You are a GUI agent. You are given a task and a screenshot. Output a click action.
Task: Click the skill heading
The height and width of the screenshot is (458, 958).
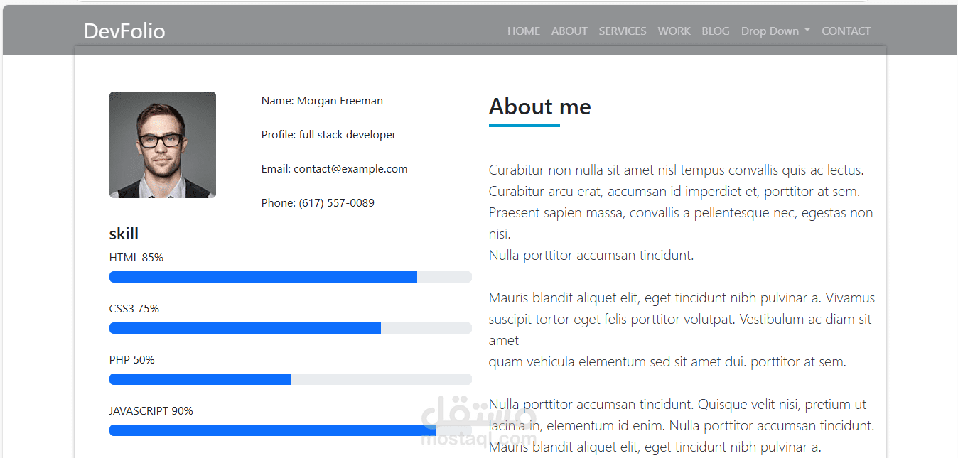click(124, 234)
